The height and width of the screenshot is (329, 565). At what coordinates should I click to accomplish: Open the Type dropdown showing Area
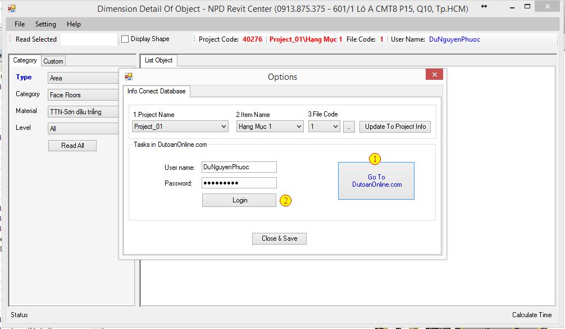point(84,78)
